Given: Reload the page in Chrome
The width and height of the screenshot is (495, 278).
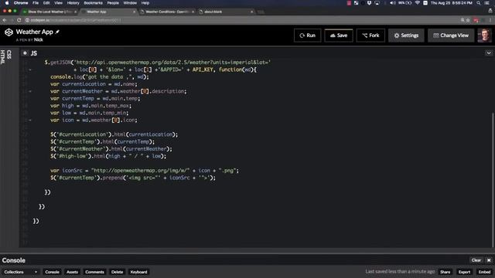Looking at the screenshot, I should click(19, 20).
